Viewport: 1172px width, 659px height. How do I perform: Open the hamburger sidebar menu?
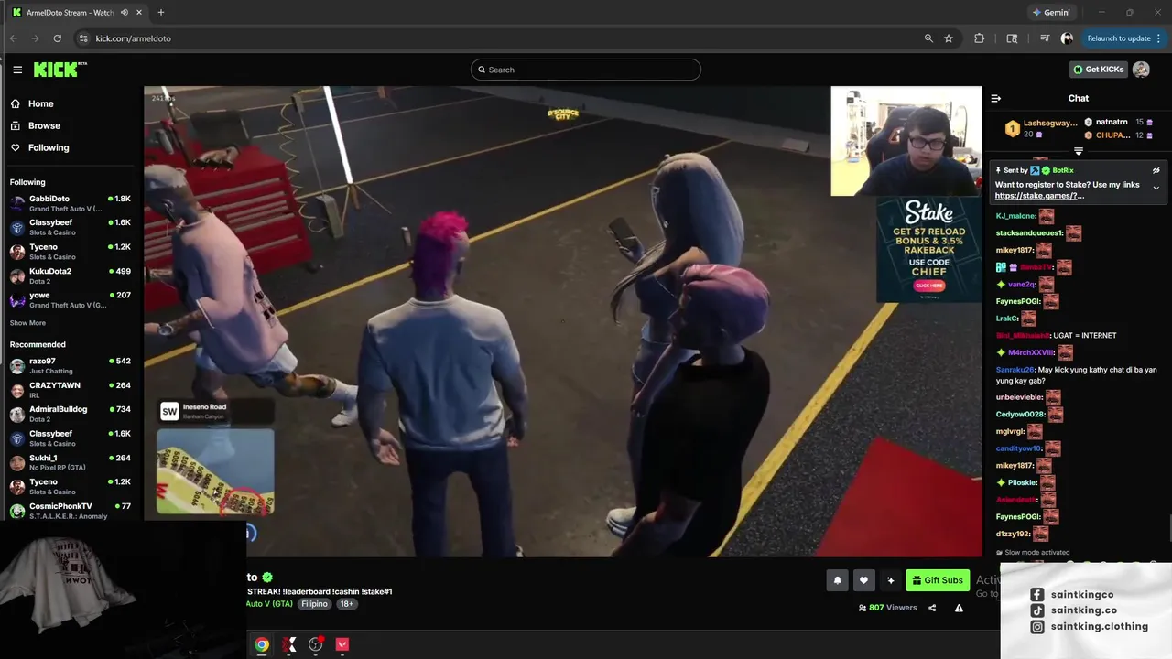(17, 70)
